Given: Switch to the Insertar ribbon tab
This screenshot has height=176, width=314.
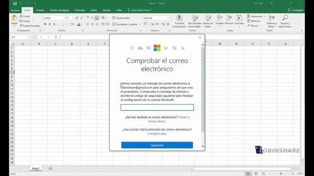Looking at the screenshot, I should click(x=40, y=10).
